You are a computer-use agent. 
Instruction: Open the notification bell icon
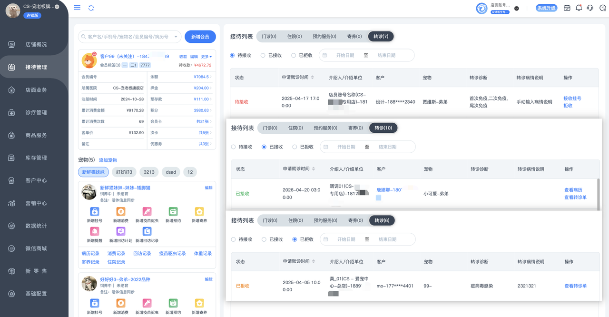pos(579,8)
